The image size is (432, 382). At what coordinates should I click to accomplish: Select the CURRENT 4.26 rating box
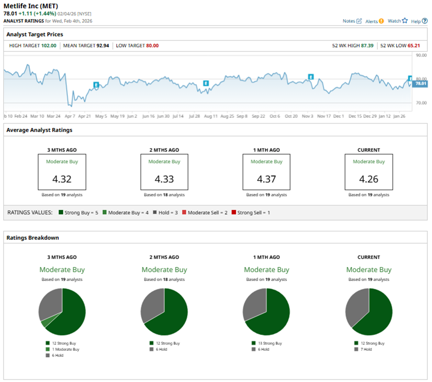[369, 172]
